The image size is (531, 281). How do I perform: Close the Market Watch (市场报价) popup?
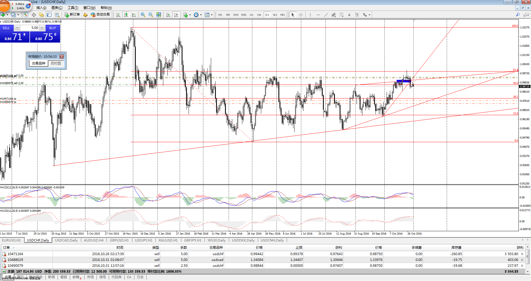[61, 56]
